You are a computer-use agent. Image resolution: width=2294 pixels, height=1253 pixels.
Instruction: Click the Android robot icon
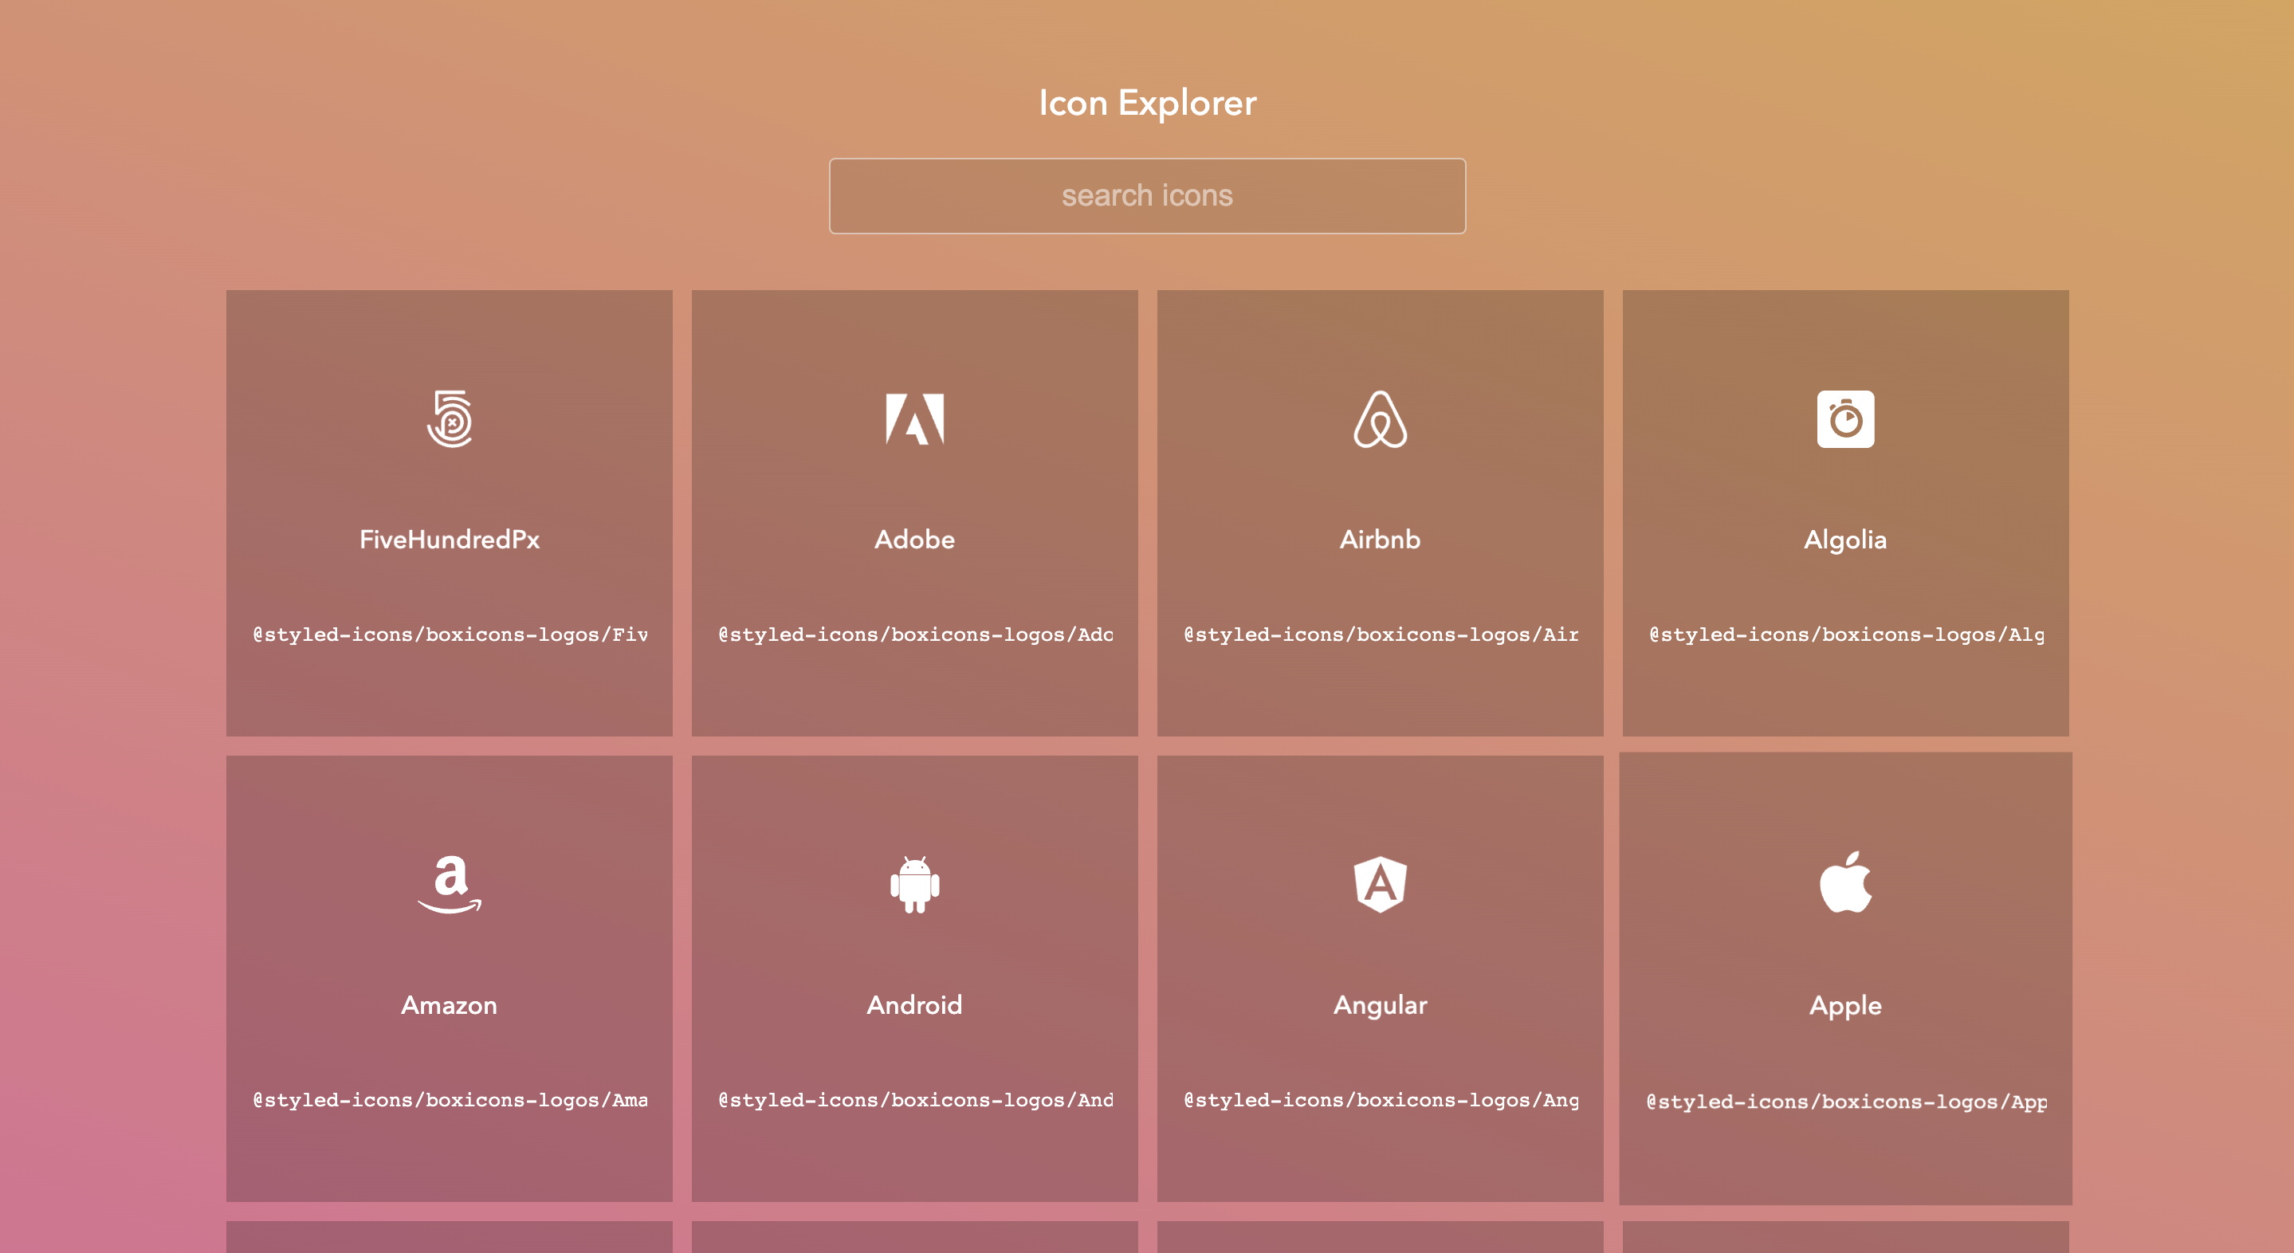coord(914,883)
